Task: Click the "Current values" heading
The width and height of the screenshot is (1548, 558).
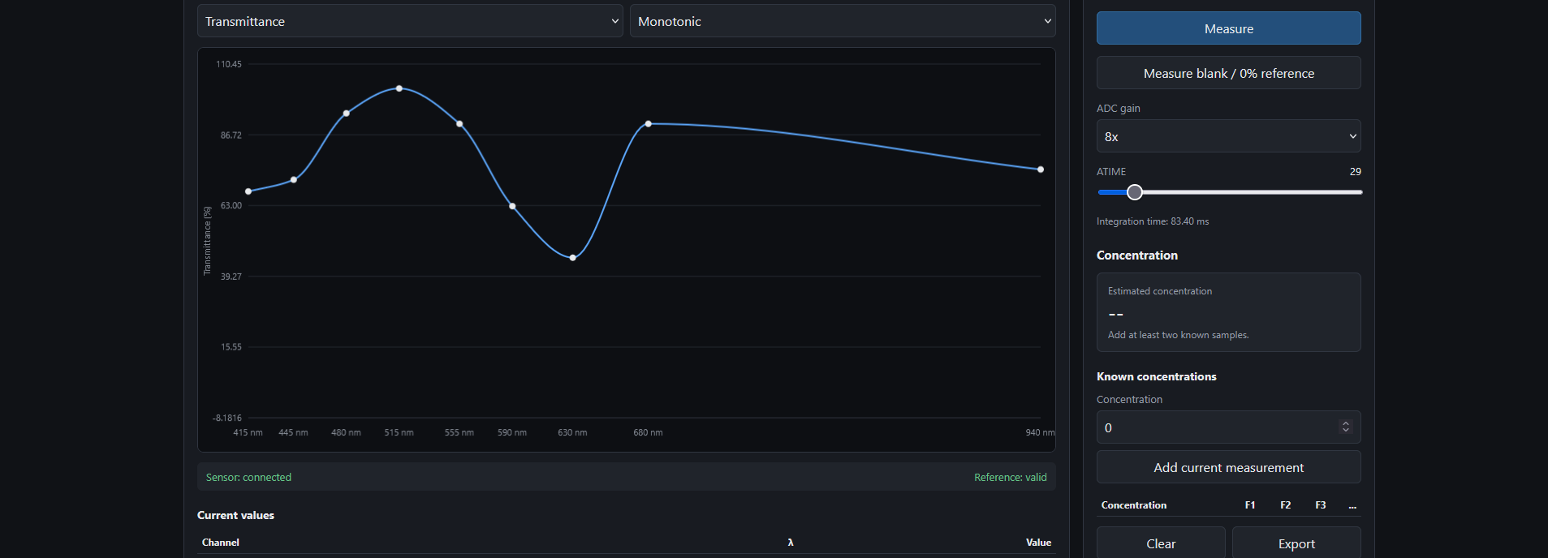Action: (235, 515)
